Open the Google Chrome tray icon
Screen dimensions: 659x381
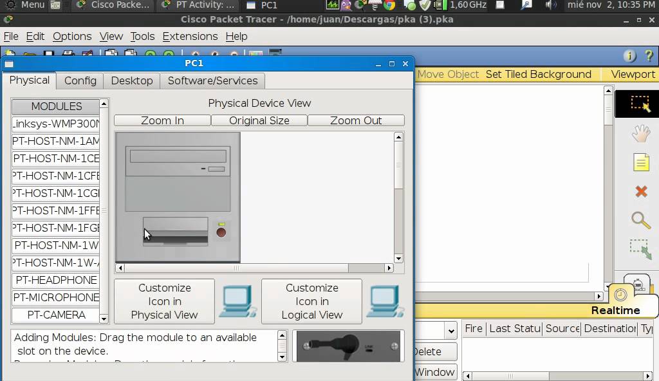point(389,5)
